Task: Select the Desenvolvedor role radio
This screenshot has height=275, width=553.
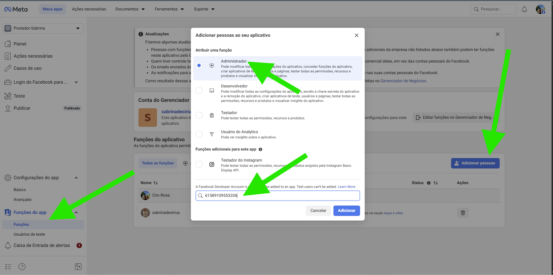Action: coord(199,90)
